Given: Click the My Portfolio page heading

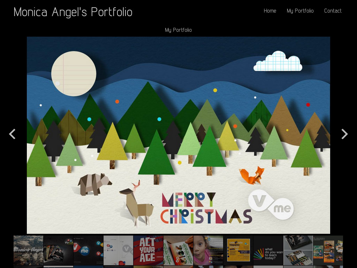Looking at the screenshot, I should click(x=178, y=30).
